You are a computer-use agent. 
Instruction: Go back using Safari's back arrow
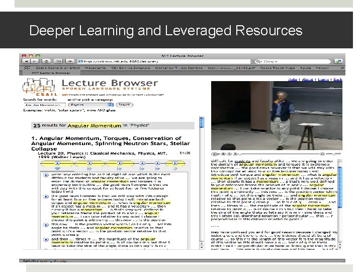26,61
